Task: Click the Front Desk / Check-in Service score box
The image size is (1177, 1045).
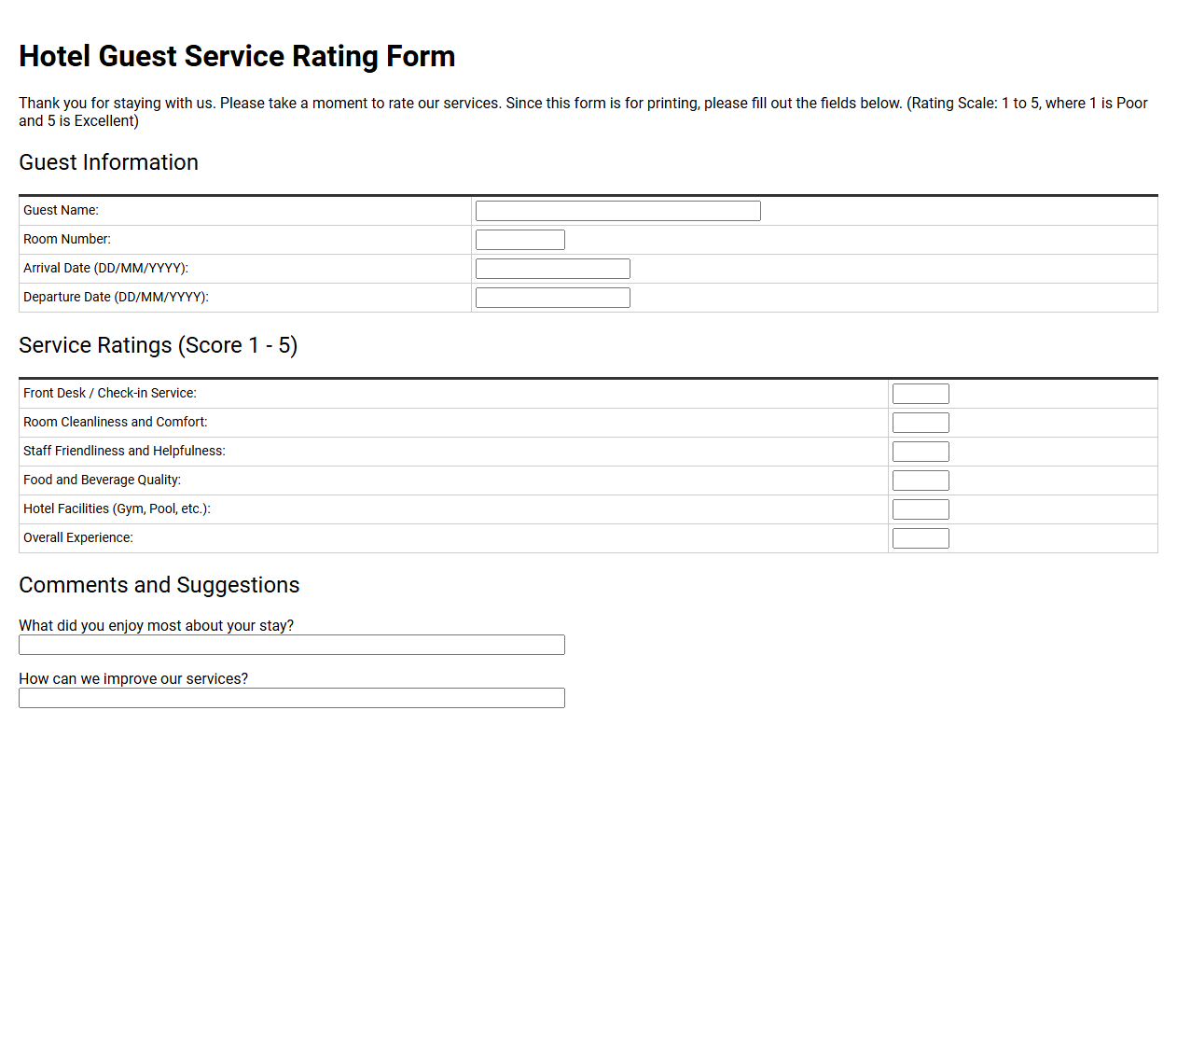Action: click(921, 394)
